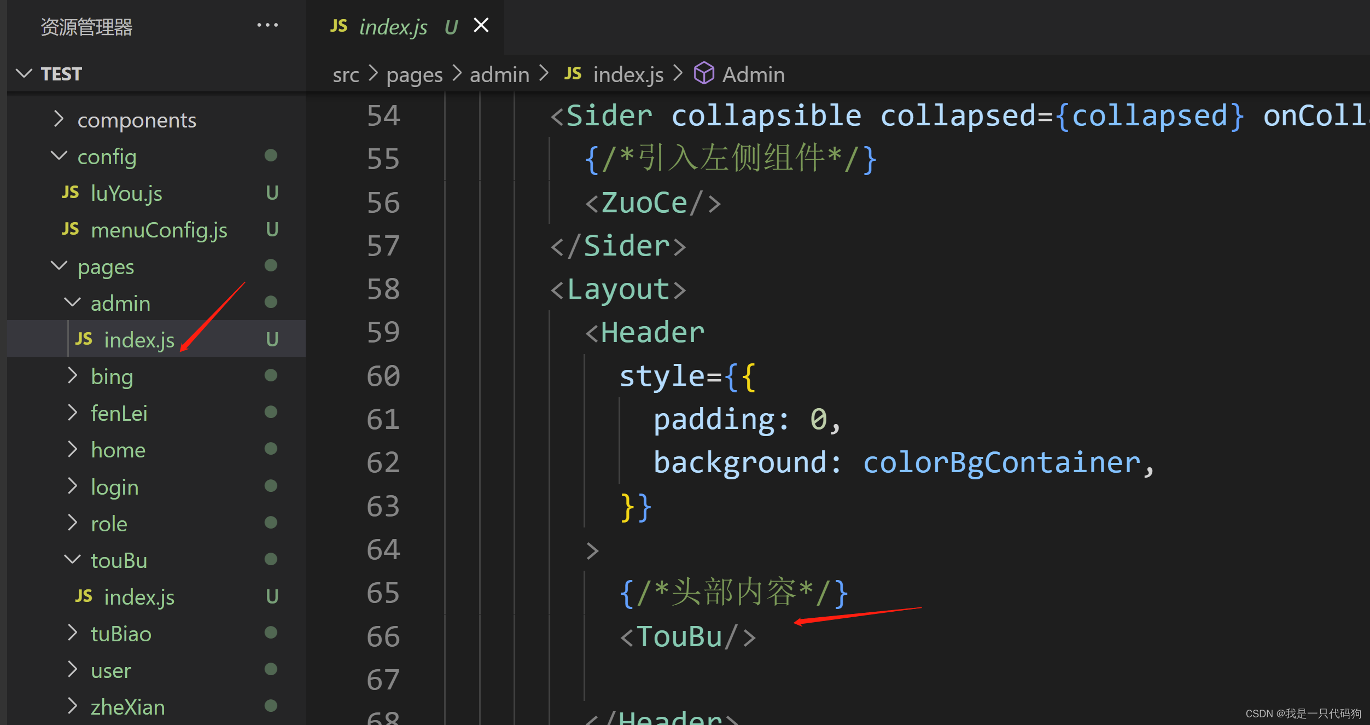Click the Admin symbol cube icon in breadcrumb
Image resolution: width=1370 pixels, height=725 pixels.
[704, 73]
